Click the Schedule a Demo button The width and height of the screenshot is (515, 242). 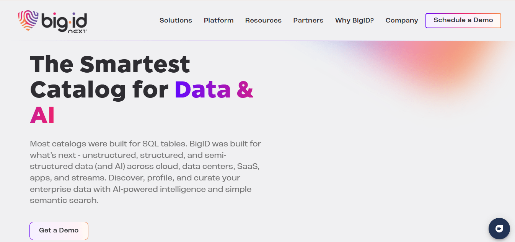pos(463,20)
